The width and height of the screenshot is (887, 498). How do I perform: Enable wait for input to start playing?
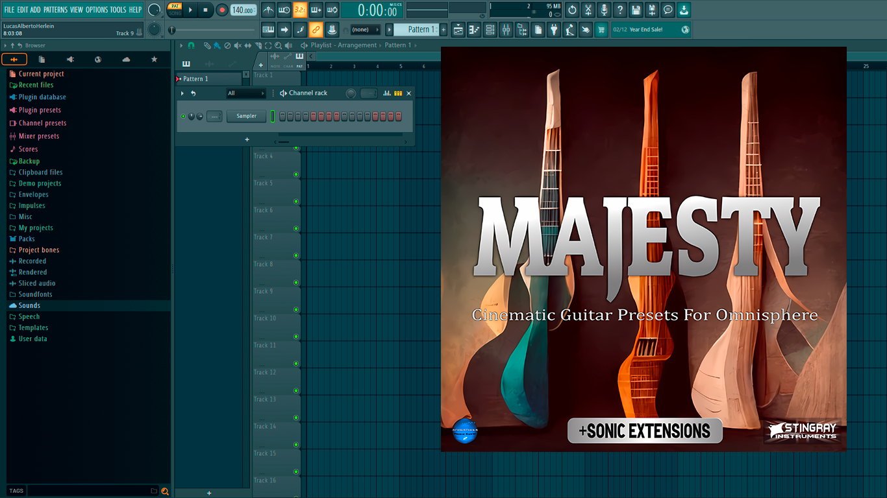284,10
